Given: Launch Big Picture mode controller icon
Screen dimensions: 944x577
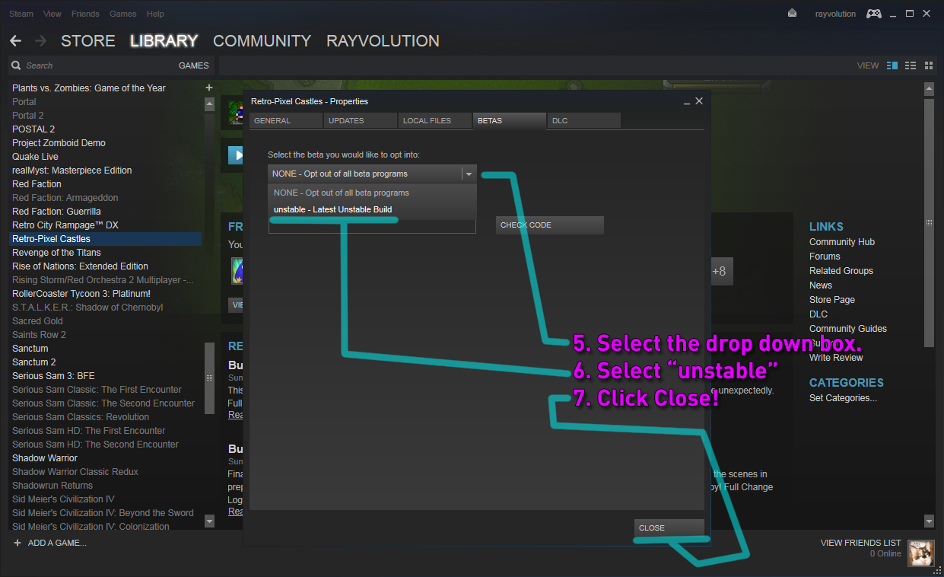Looking at the screenshot, I should (x=875, y=14).
